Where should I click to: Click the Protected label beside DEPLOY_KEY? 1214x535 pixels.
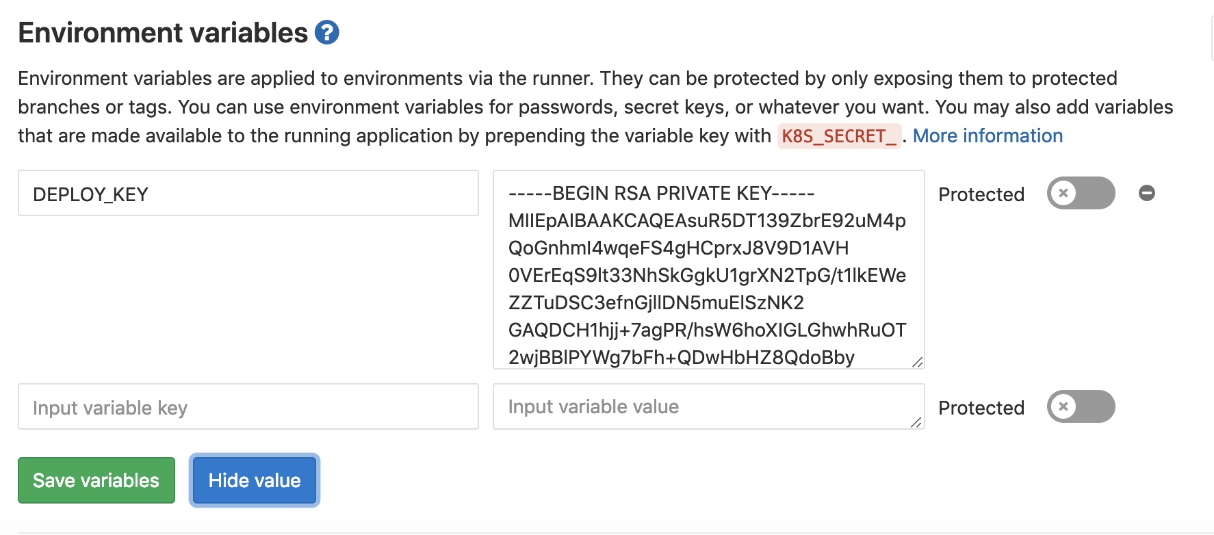point(981,194)
